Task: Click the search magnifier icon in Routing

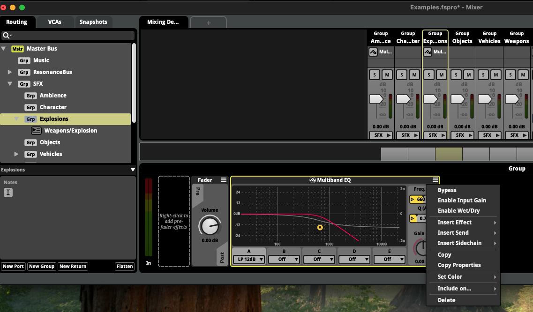Action: click(7, 35)
